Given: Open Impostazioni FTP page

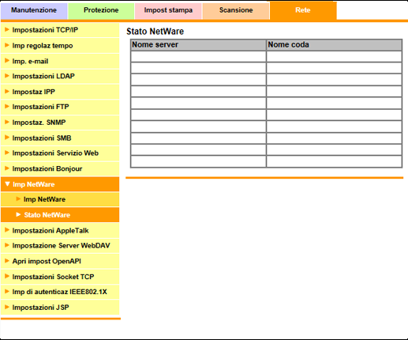Looking at the screenshot, I should click(x=60, y=107).
